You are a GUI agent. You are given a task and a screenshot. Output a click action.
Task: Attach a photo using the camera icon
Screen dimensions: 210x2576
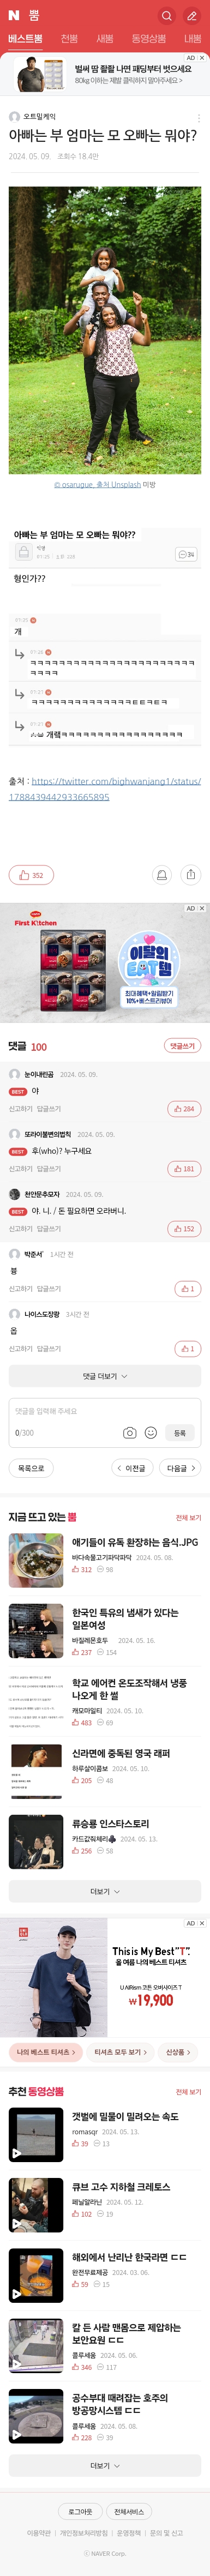point(129,1433)
